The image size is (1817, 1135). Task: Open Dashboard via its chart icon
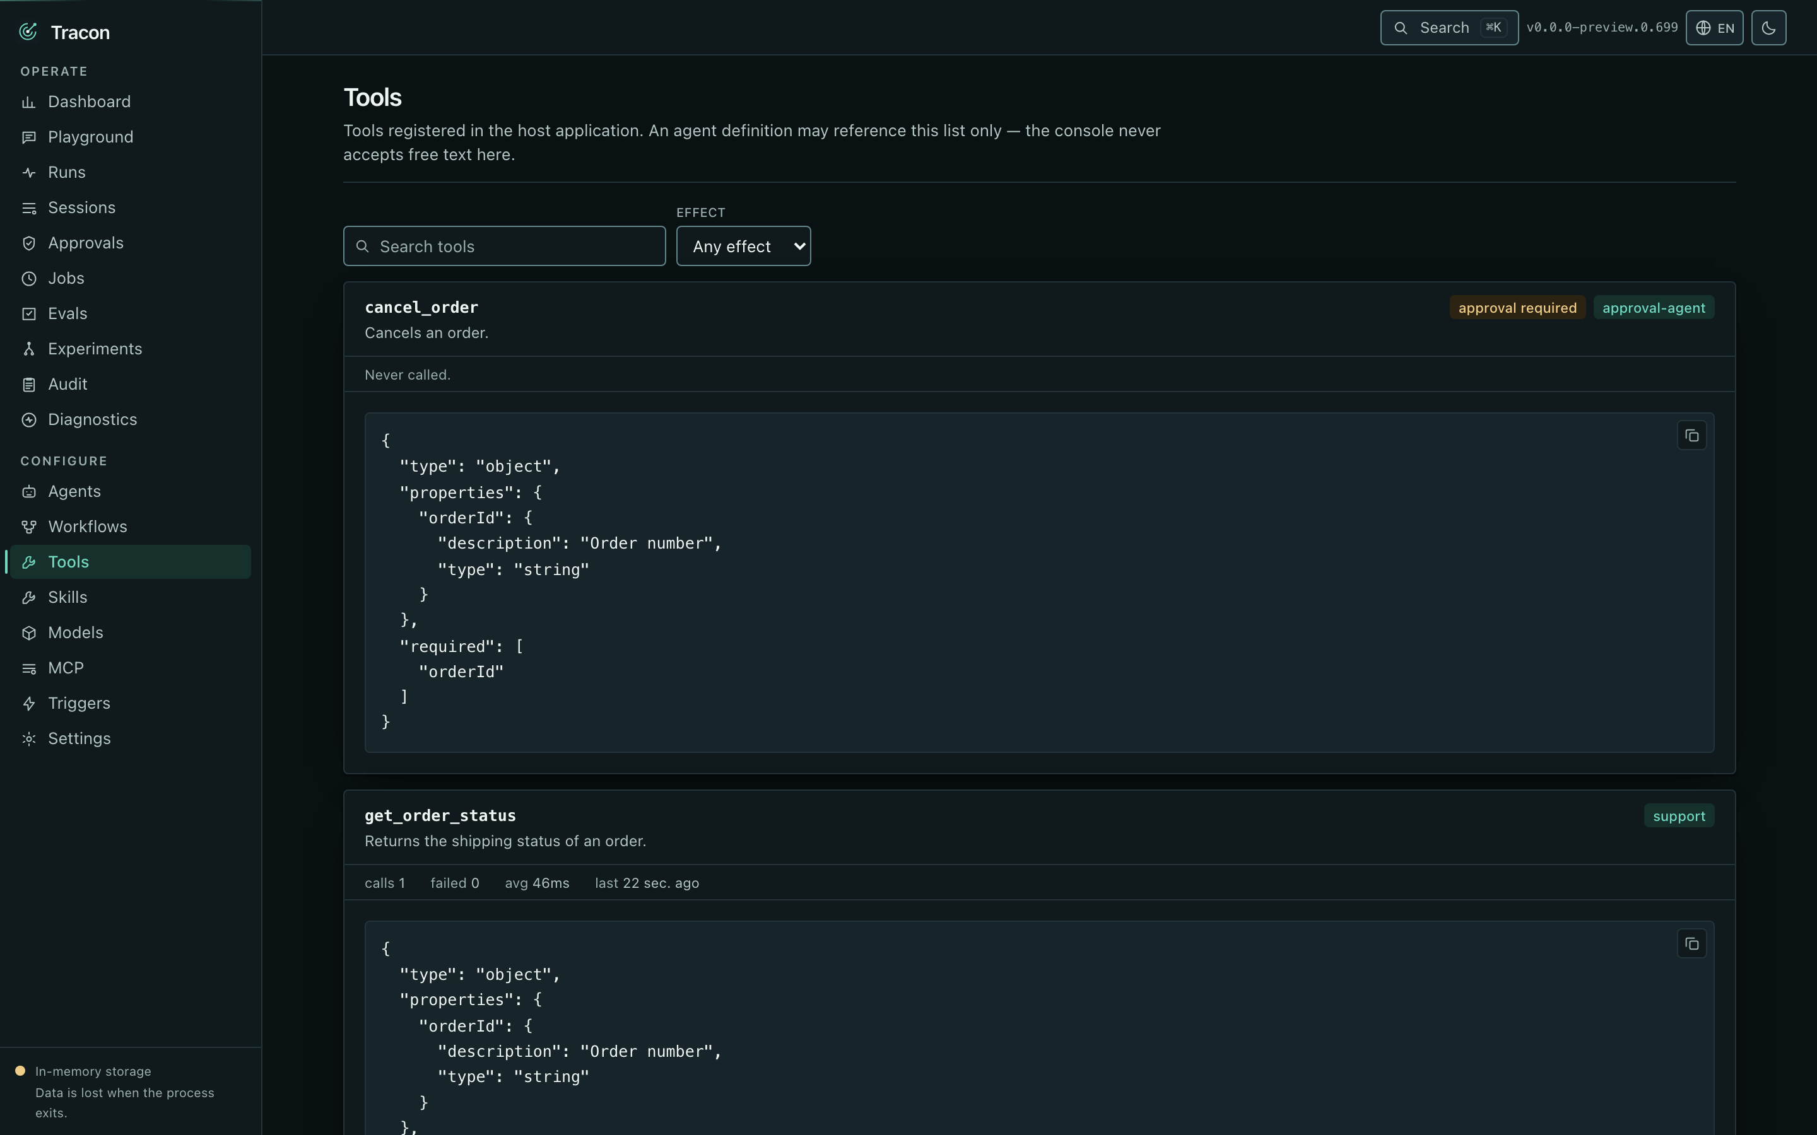28,102
